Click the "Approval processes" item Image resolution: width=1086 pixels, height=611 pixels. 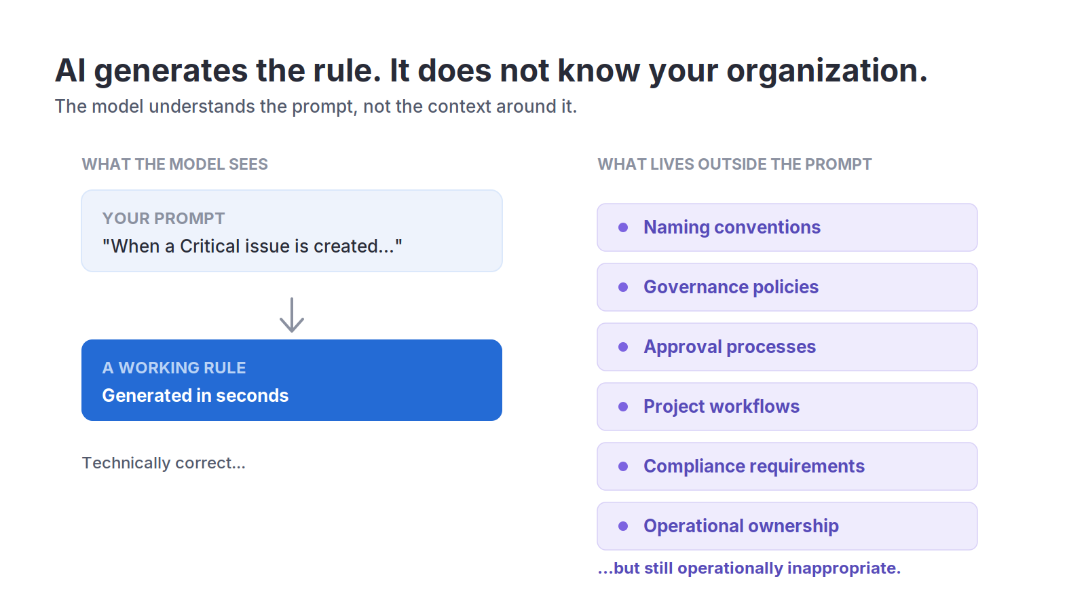point(787,347)
